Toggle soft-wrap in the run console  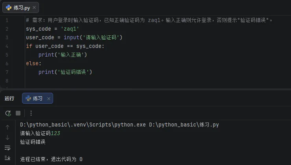point(7,148)
